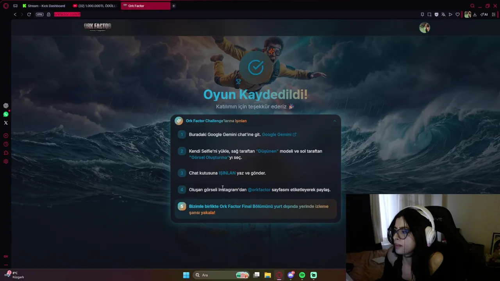Select the orkfactor.com address bar URL
Viewport: 500px width, 281px height.
click(67, 14)
